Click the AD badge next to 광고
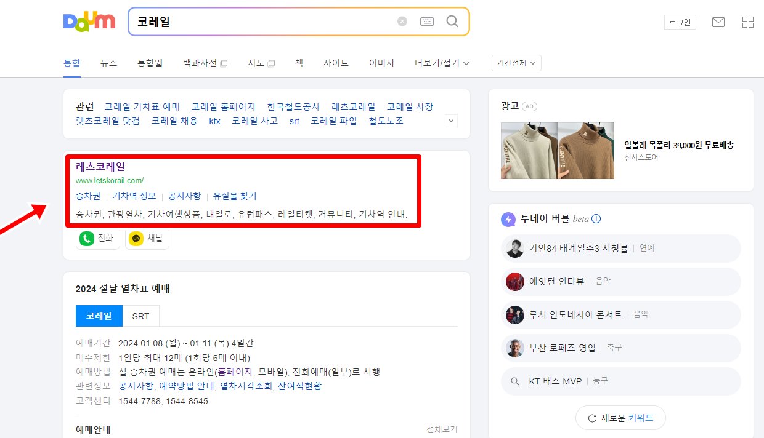Image resolution: width=764 pixels, height=438 pixels. point(530,106)
